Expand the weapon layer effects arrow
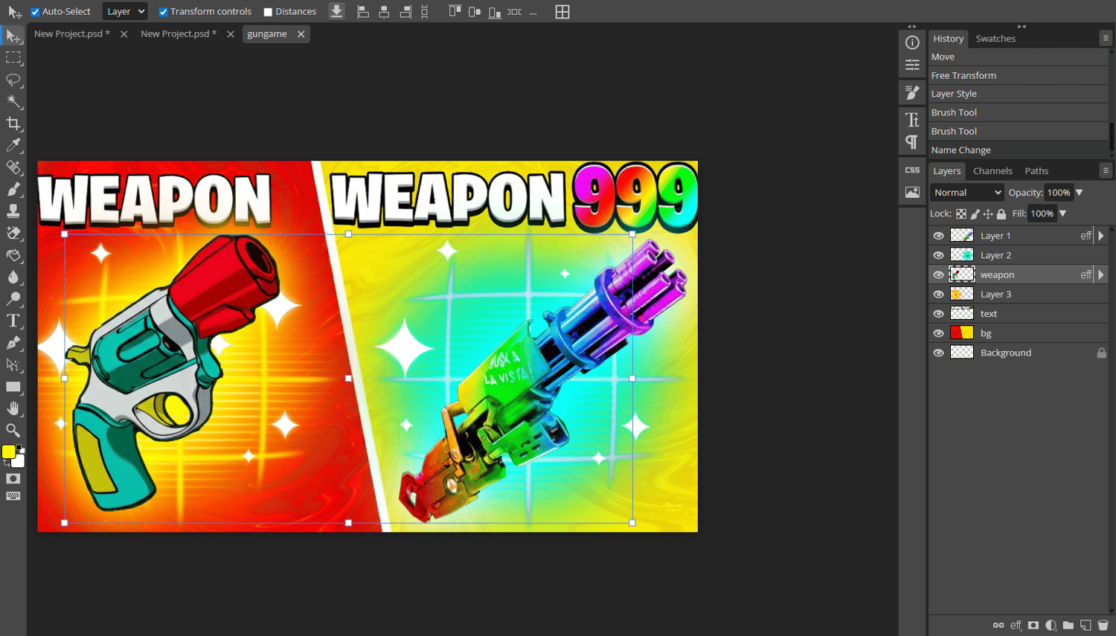The image size is (1116, 636). [1101, 274]
